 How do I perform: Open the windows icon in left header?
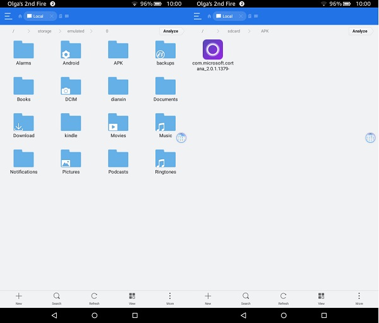[x=67, y=16]
